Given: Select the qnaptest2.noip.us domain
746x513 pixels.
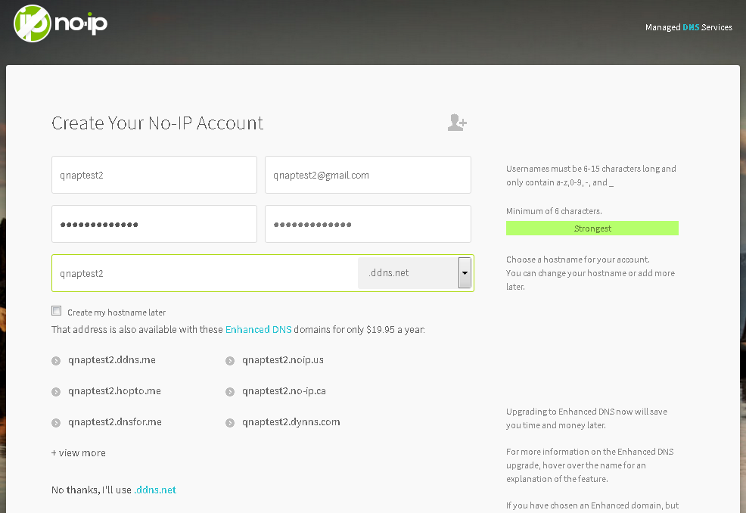Looking at the screenshot, I should coord(283,359).
